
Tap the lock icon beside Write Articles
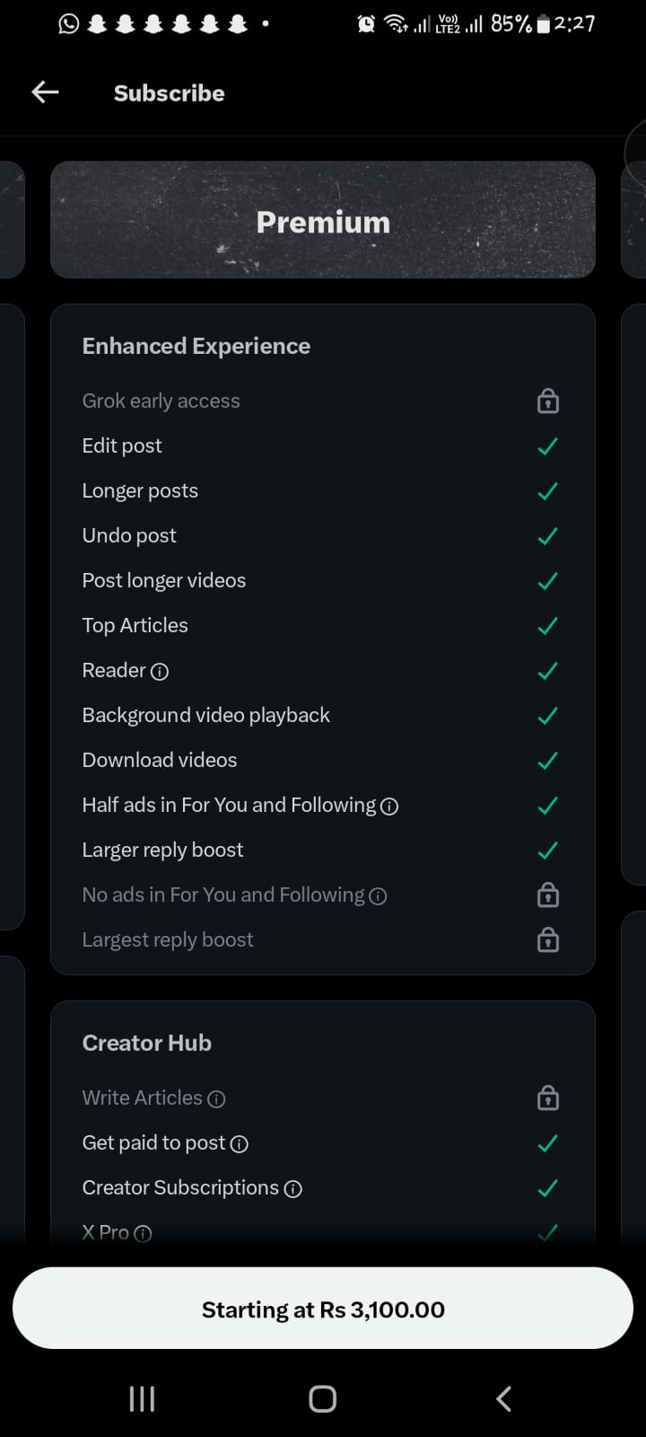[547, 1098]
